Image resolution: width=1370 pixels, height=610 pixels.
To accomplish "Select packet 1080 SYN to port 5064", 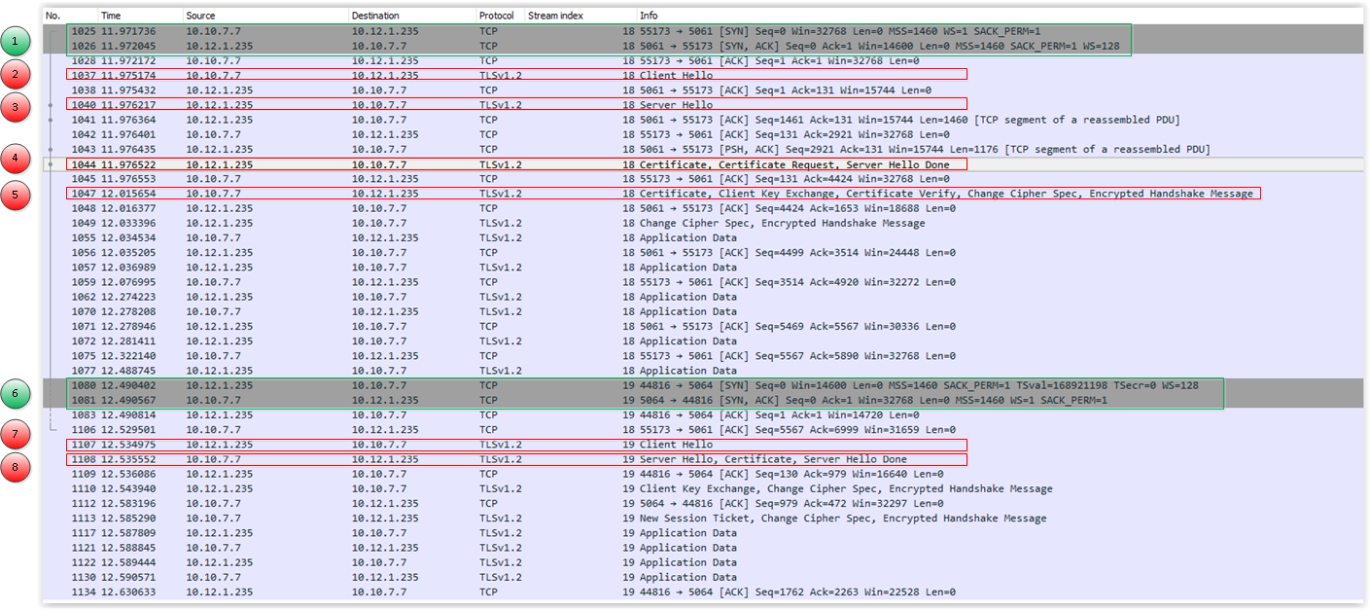I will point(702,385).
